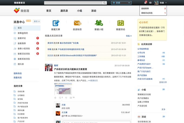Click 陈珂's avatar photo
The height and width of the screenshot is (123, 184).
[49, 67]
